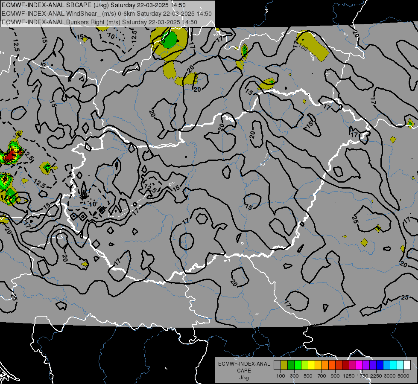
Task: Click the gray swatch in the CAPE legend
Action: pos(277,365)
